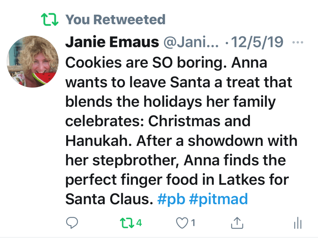Click the like count of 1
Viewport: 318px width, 238px height.
(x=193, y=222)
